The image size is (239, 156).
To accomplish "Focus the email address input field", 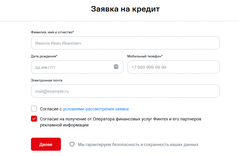I will pos(125,91).
